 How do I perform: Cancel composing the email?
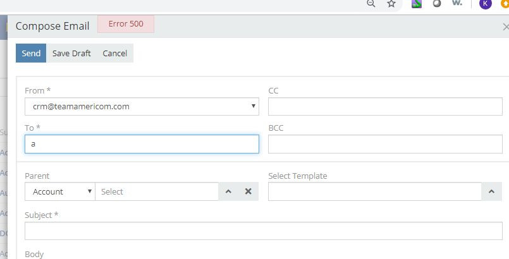(x=115, y=53)
